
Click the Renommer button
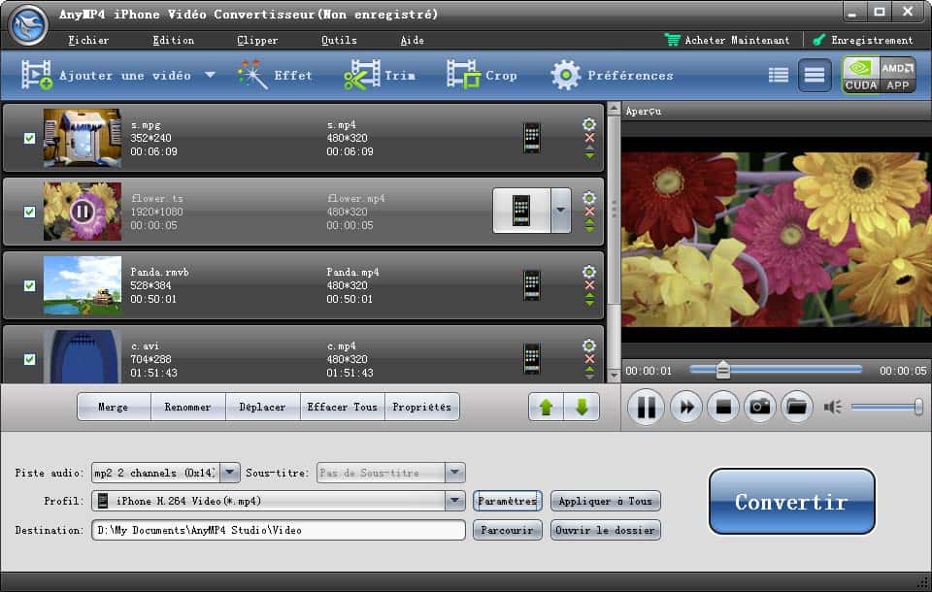click(187, 408)
